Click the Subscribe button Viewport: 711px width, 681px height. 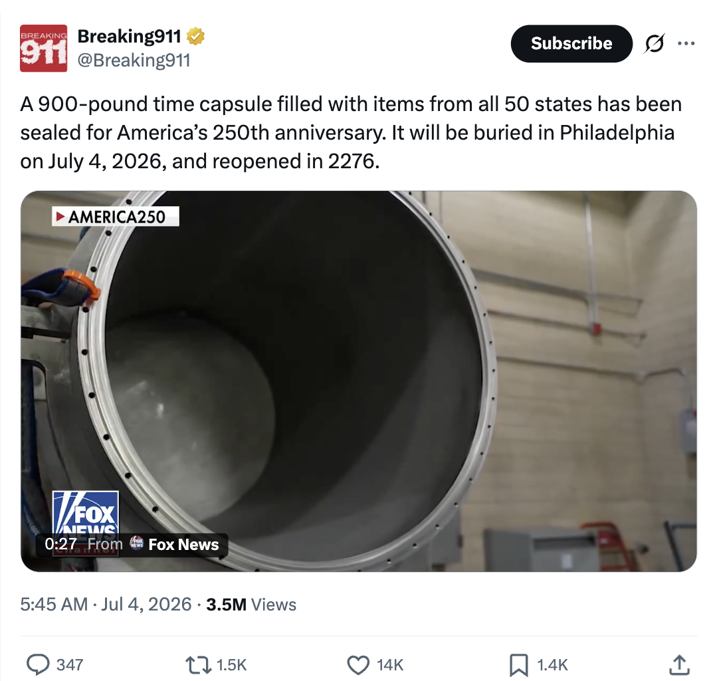(x=571, y=43)
